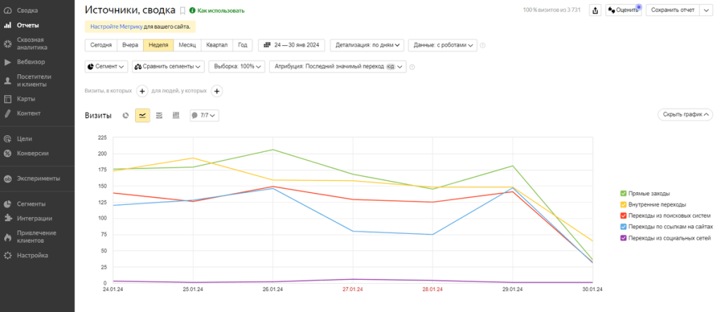
Task: Select the stacked area chart icon
Action: pos(159,115)
